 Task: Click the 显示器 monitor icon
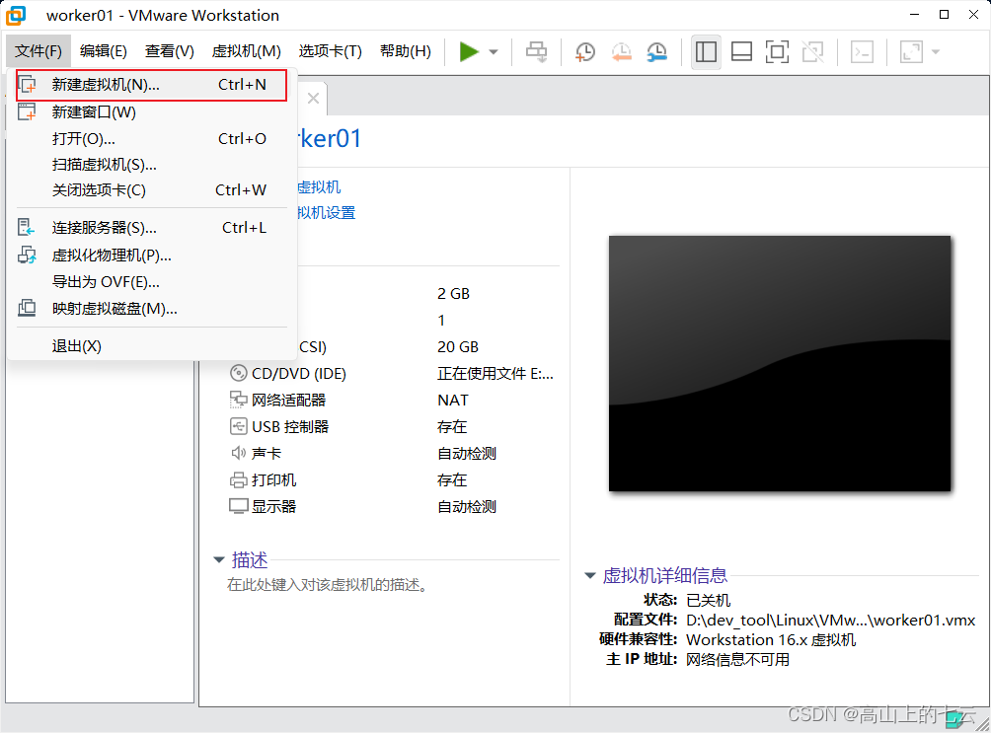[238, 507]
